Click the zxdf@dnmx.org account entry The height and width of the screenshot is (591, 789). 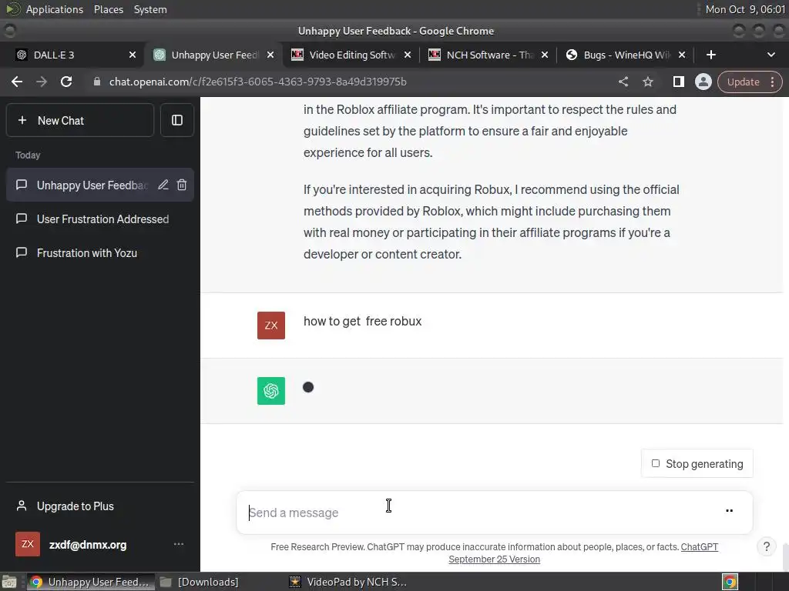[x=99, y=544]
